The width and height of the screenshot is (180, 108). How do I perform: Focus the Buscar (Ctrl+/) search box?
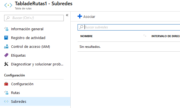pos(34,18)
